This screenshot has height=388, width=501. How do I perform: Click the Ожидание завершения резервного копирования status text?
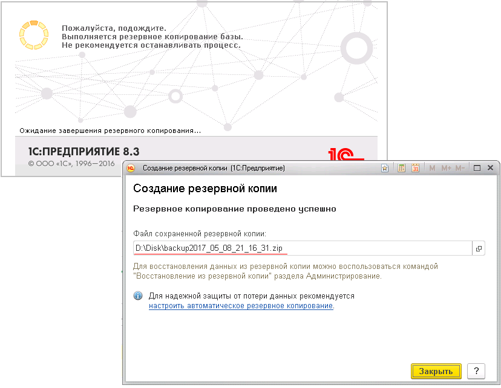[x=110, y=131]
